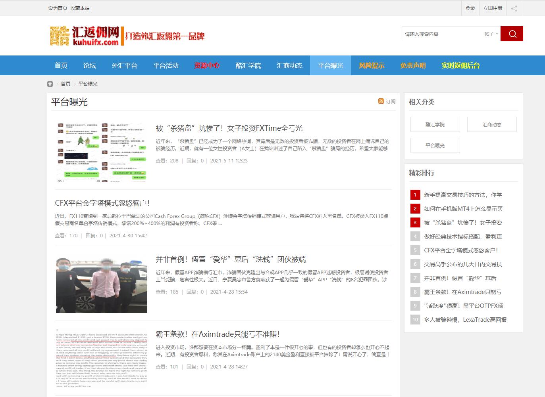Click the orange RSS subscribe icon

pyautogui.click(x=381, y=101)
